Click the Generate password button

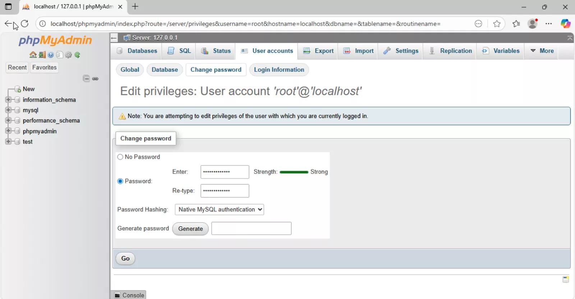coord(190,229)
